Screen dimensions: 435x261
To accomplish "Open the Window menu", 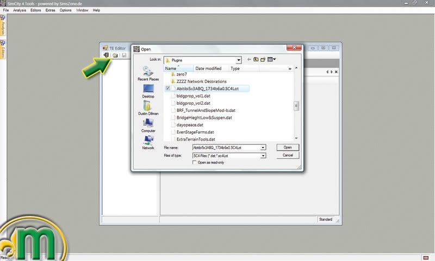I will (82, 10).
